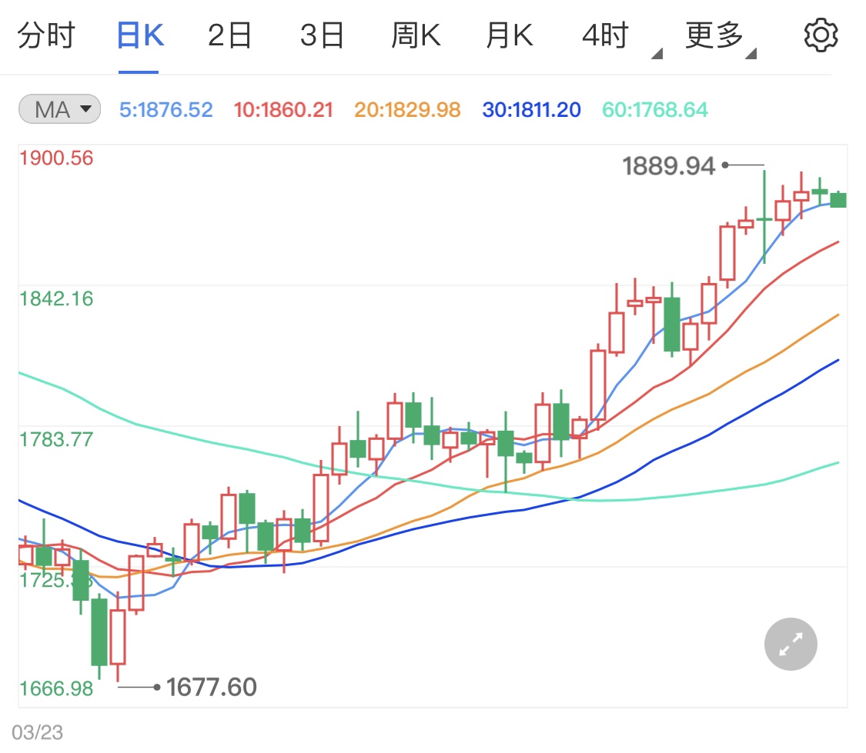Toggle the MA10 line label 10:1860.21

[283, 110]
